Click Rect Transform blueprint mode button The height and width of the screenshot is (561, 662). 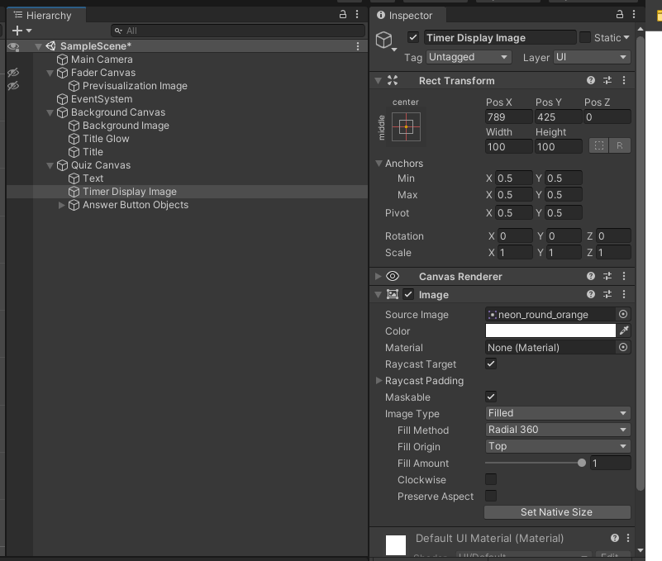(599, 145)
